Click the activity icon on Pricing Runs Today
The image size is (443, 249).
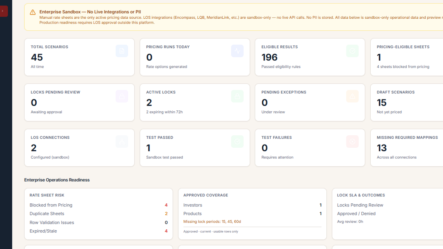[237, 51]
